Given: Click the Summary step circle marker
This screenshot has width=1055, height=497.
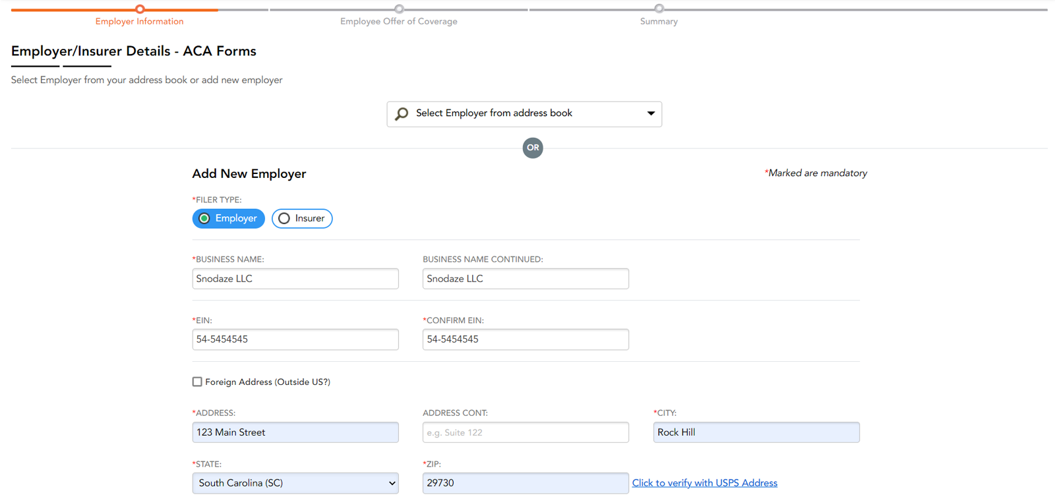Looking at the screenshot, I should pos(659,9).
